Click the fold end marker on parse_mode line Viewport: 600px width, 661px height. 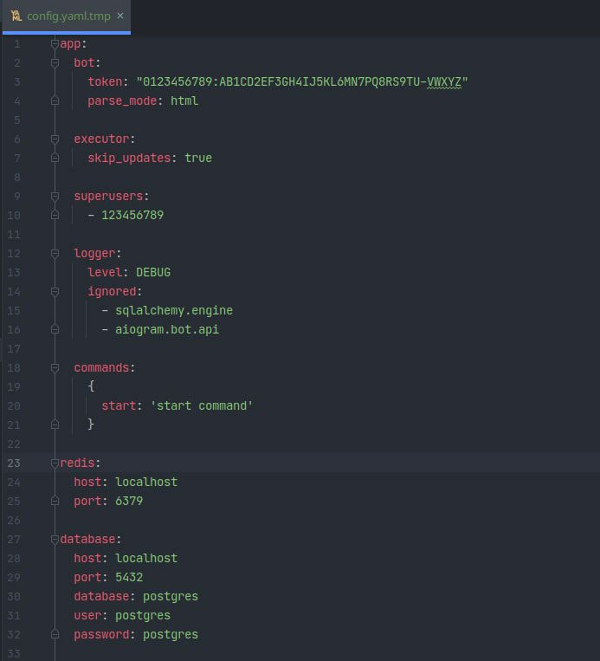[x=55, y=100]
